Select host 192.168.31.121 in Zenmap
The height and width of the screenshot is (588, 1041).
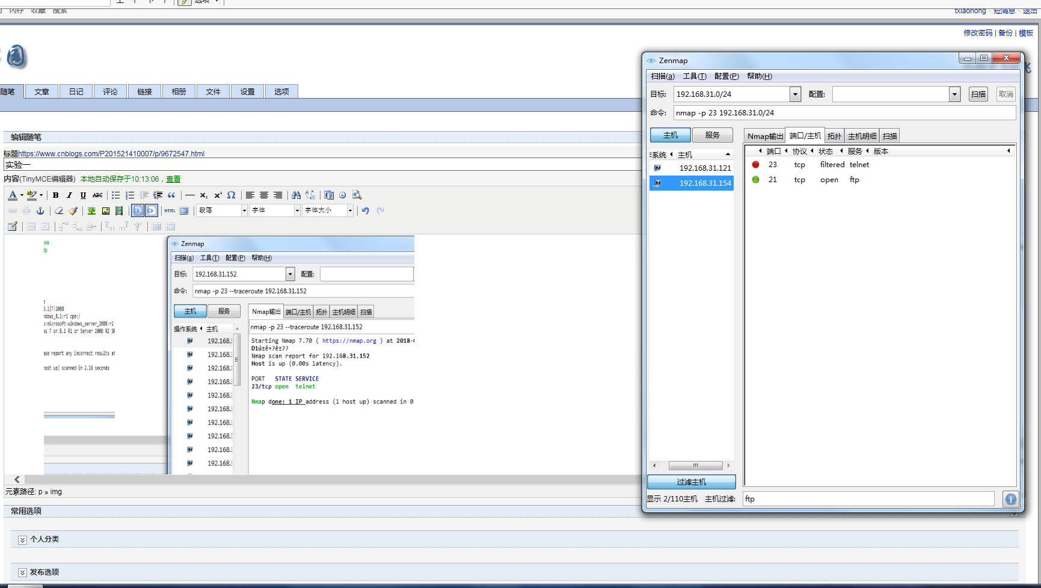tap(692, 168)
